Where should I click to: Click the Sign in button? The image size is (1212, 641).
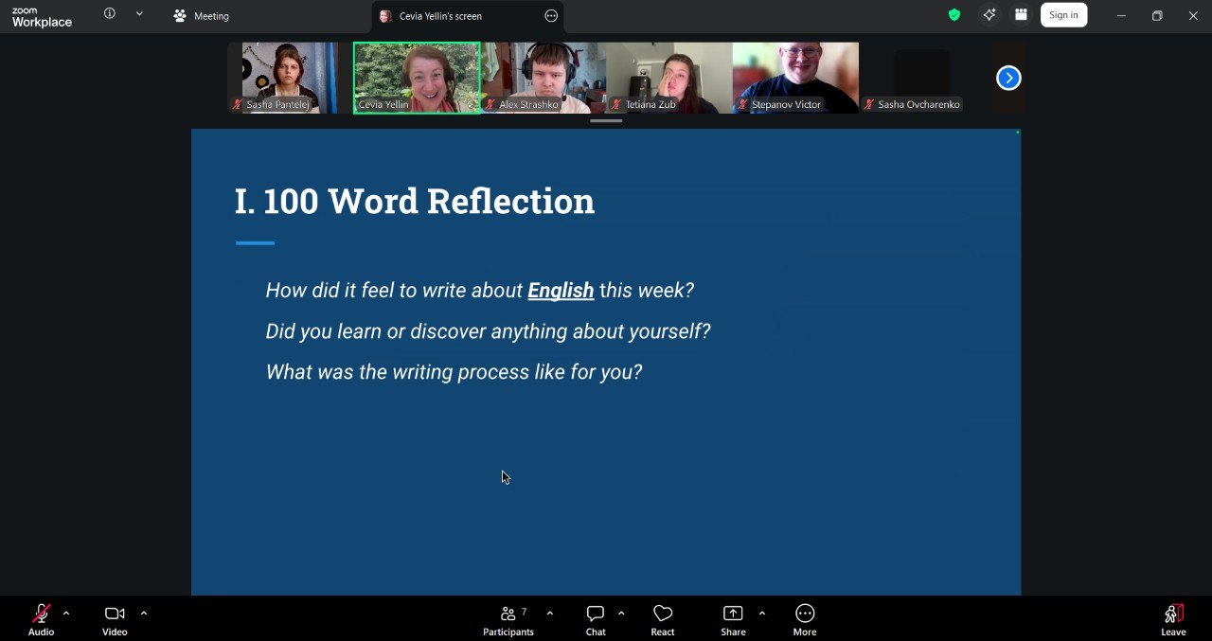click(1063, 15)
